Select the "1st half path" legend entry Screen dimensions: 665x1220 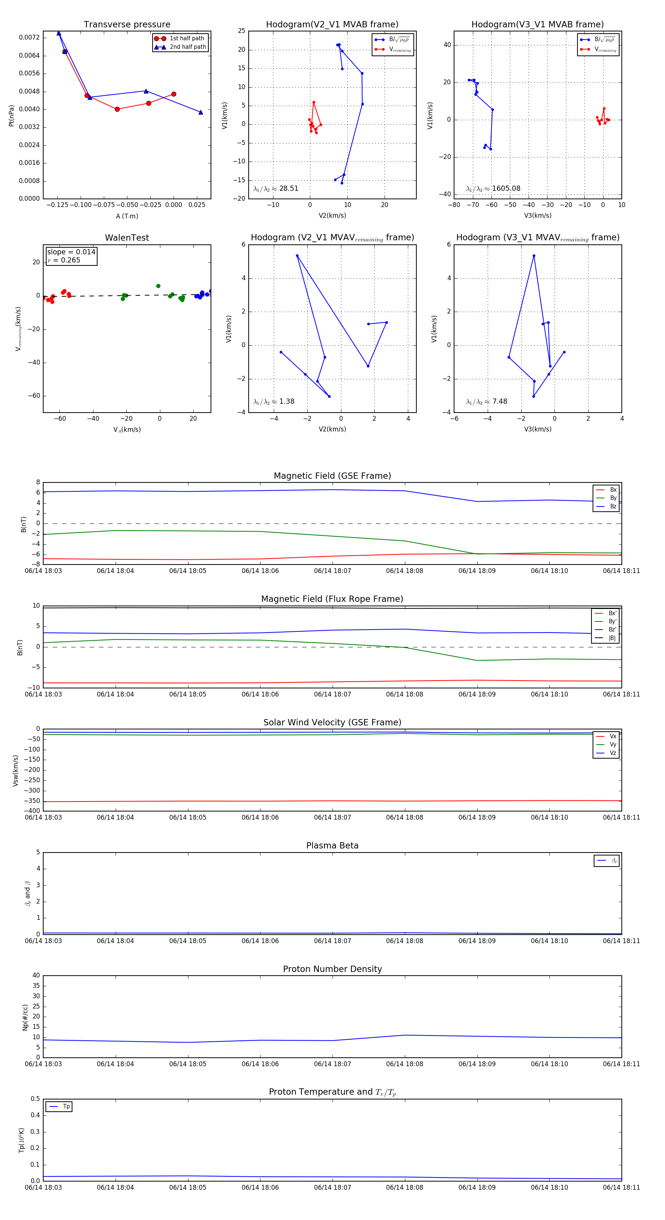(180, 38)
